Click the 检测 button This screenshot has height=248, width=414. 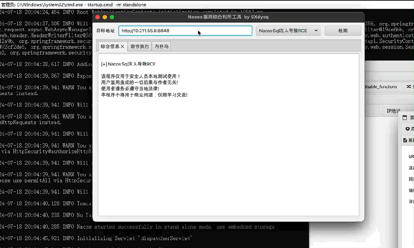[x=343, y=31]
